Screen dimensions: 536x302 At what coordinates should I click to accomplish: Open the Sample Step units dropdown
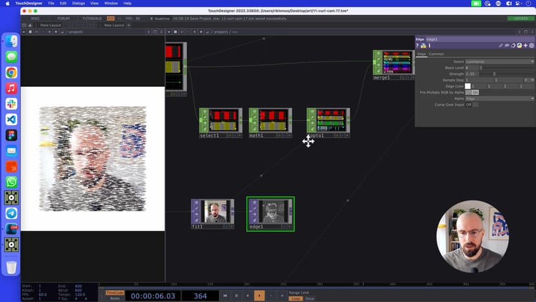(528, 80)
